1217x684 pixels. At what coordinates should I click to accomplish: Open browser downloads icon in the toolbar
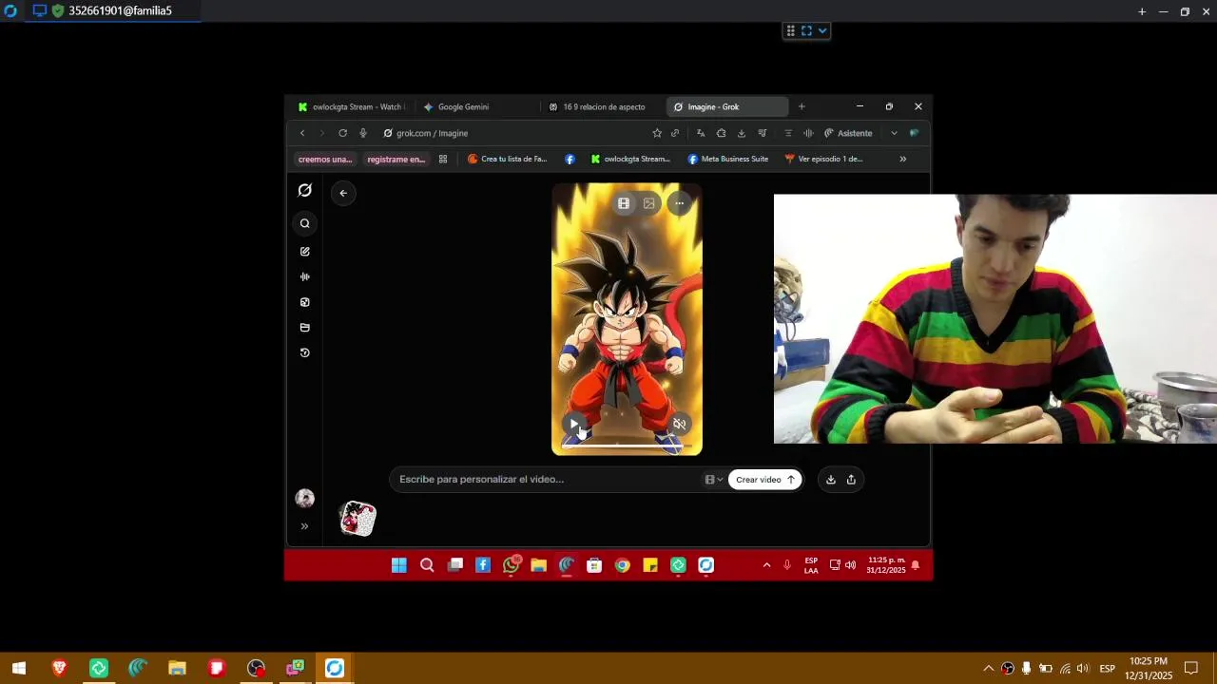coord(742,133)
